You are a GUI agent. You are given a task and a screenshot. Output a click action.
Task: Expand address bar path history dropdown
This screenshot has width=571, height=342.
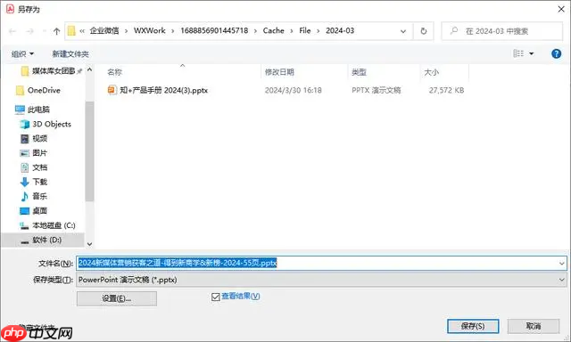click(x=403, y=31)
